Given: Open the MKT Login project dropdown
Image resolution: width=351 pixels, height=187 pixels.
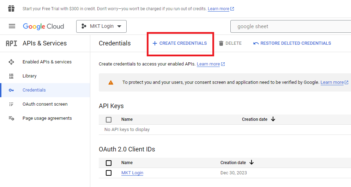Looking at the screenshot, I should click(x=101, y=26).
